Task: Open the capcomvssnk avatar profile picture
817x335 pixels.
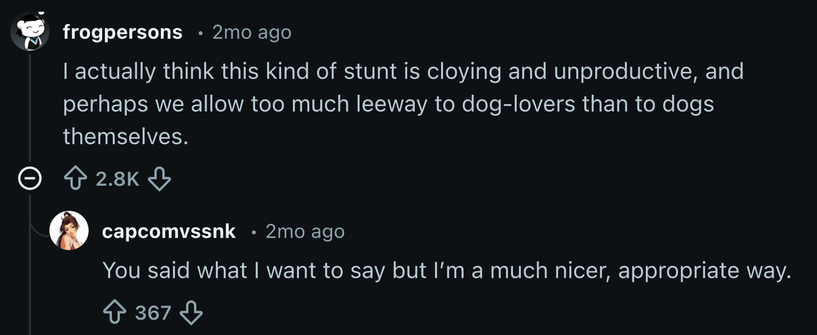Action: click(69, 230)
